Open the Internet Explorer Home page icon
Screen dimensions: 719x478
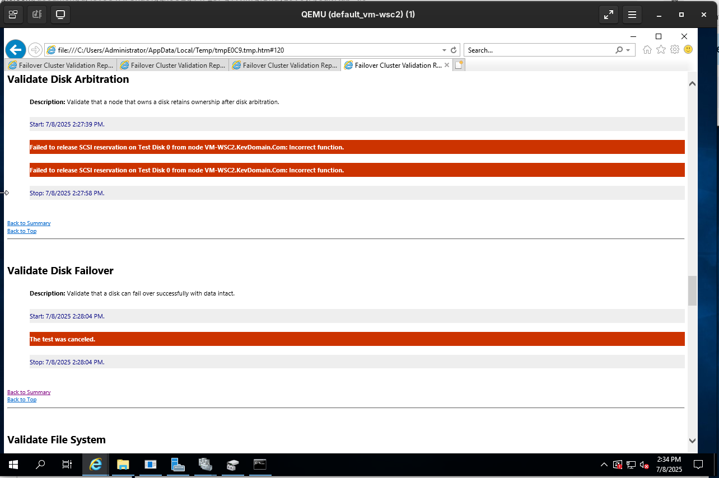[647, 50]
